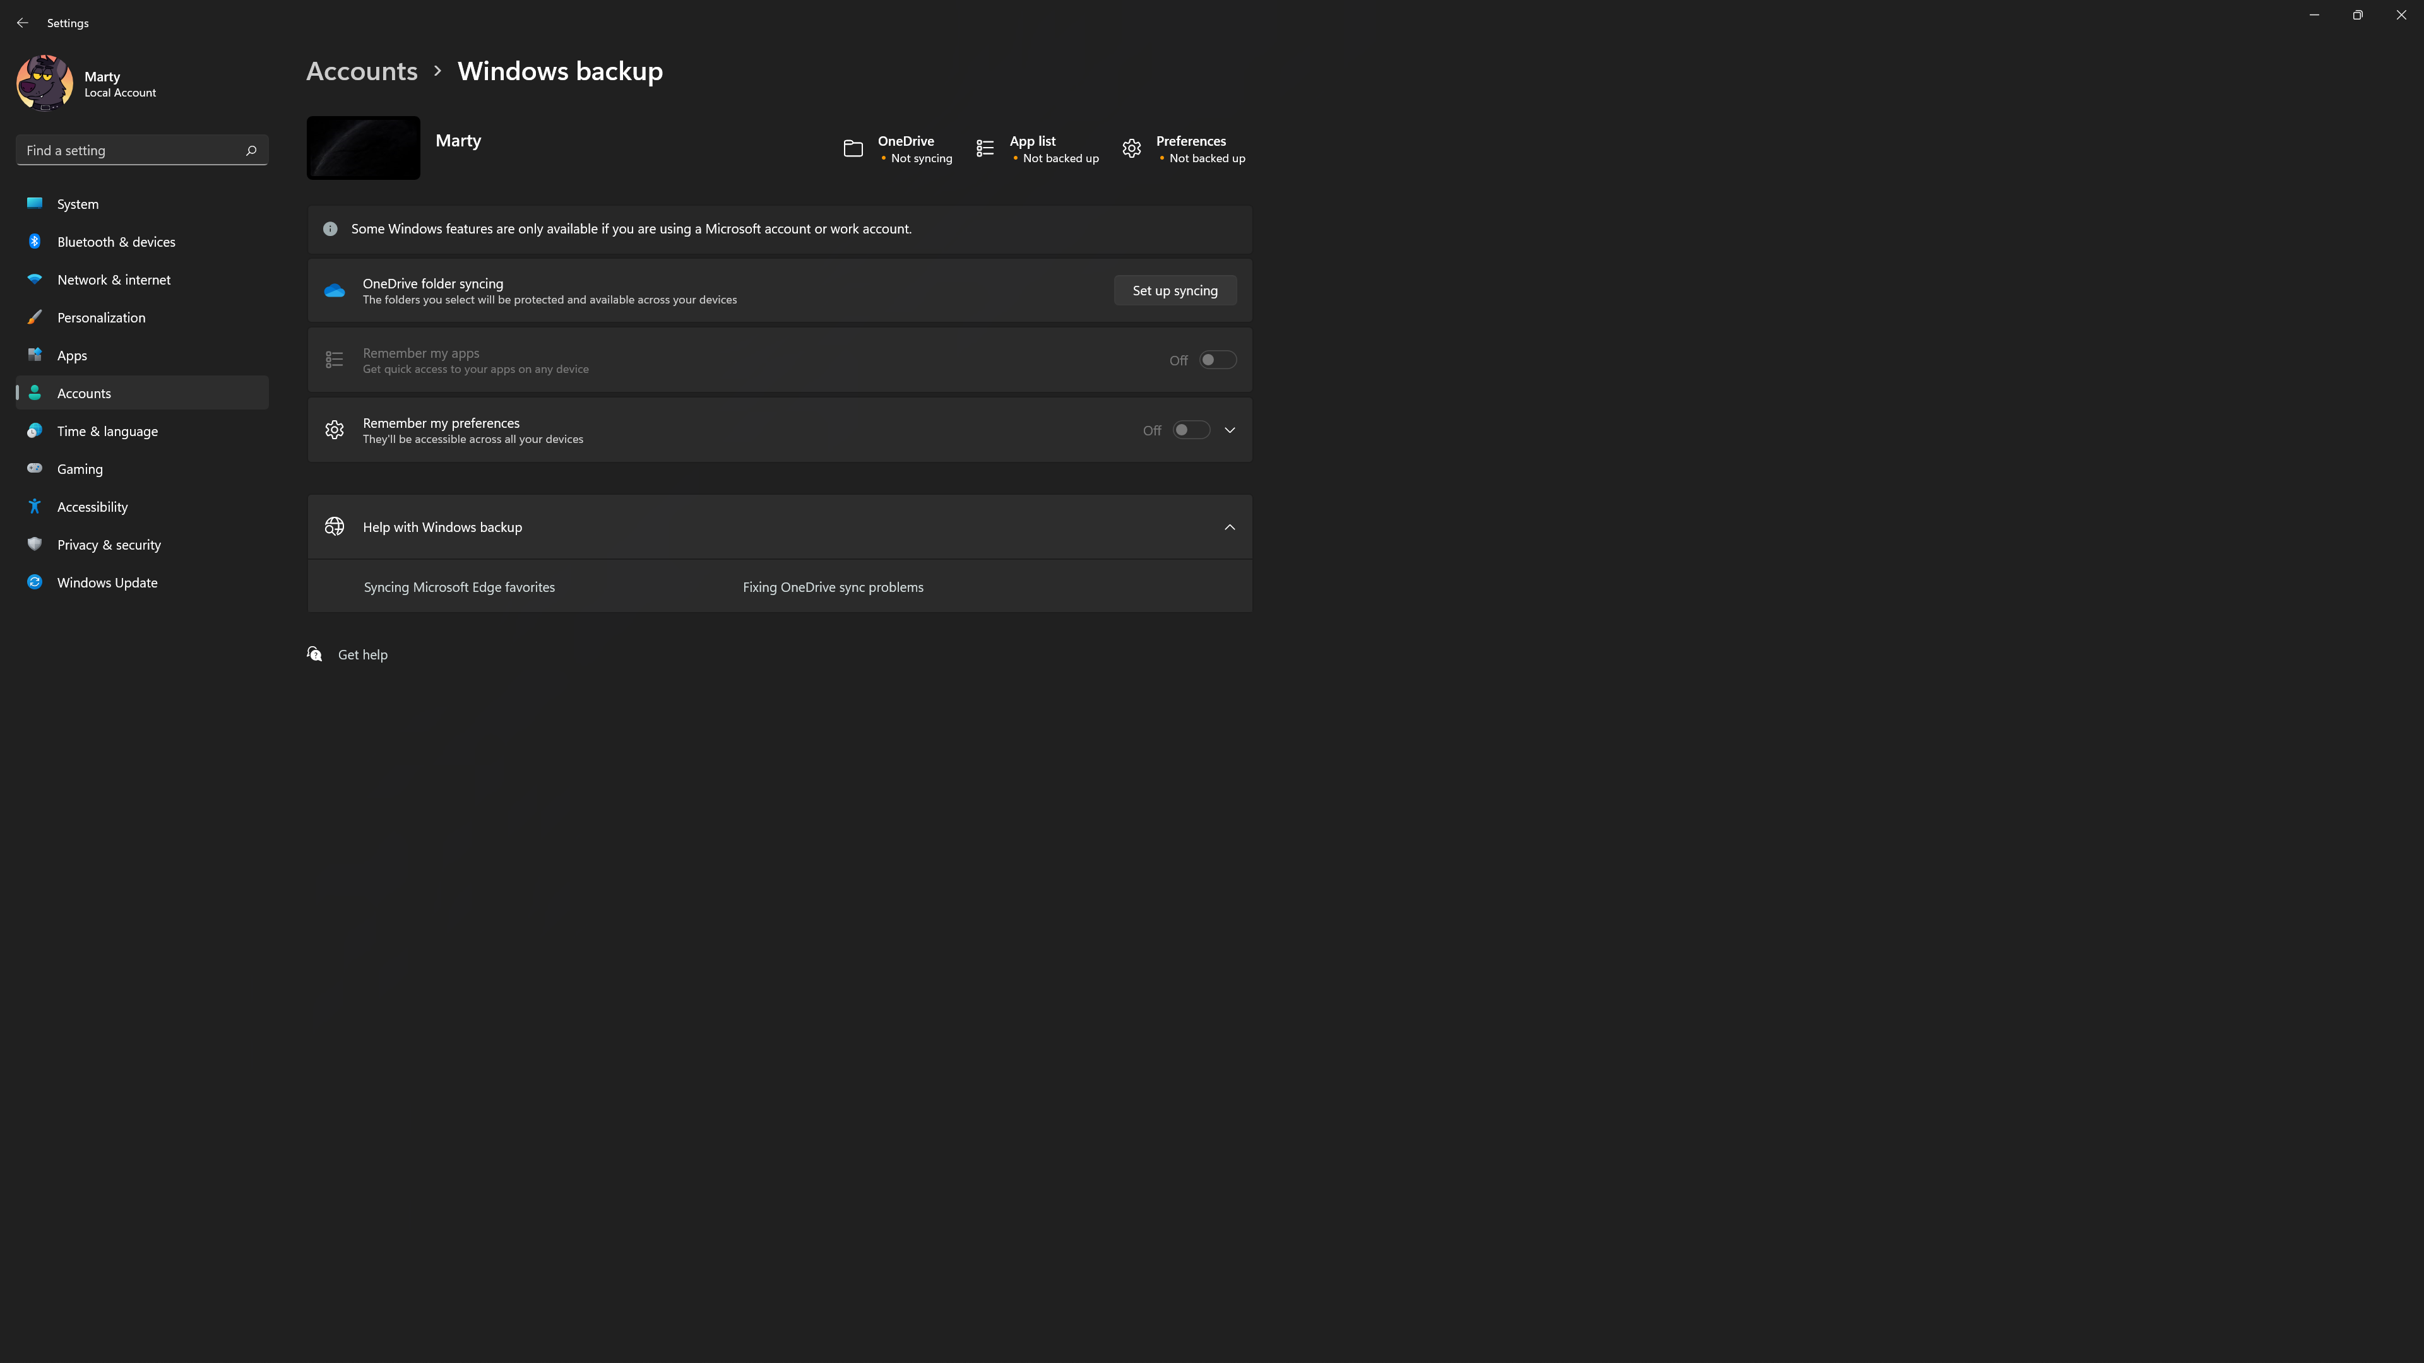Viewport: 2424px width, 1363px height.
Task: Click Set up syncing button
Action: (1174, 291)
